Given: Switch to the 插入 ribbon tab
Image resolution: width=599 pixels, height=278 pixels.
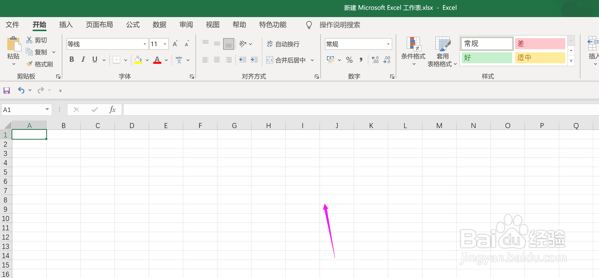Looking at the screenshot, I should click(x=66, y=25).
